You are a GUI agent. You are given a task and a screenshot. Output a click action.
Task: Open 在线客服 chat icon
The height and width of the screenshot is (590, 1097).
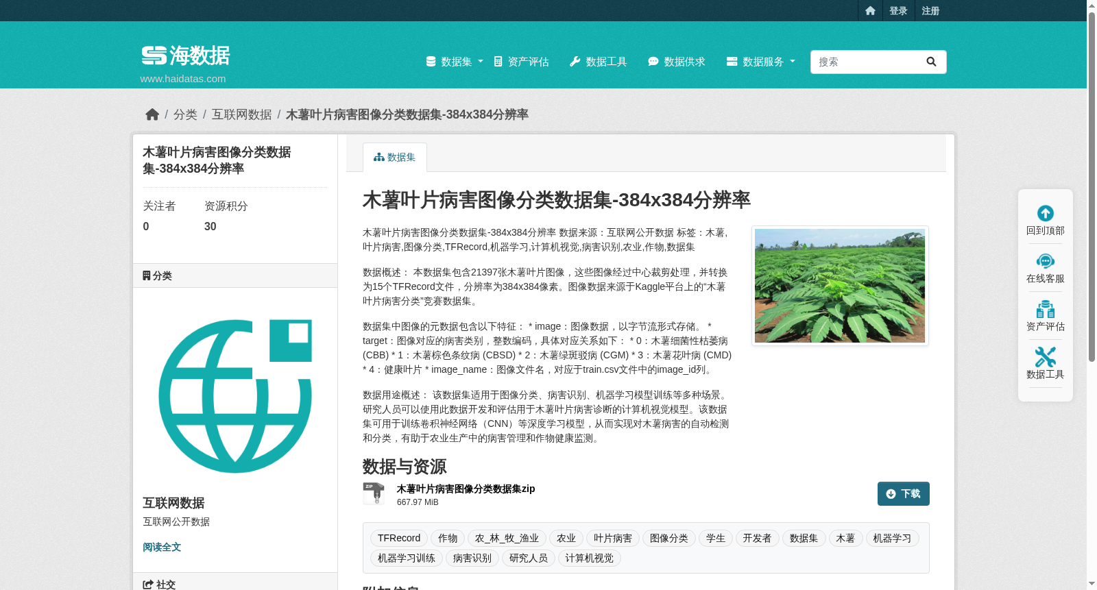[x=1046, y=261]
